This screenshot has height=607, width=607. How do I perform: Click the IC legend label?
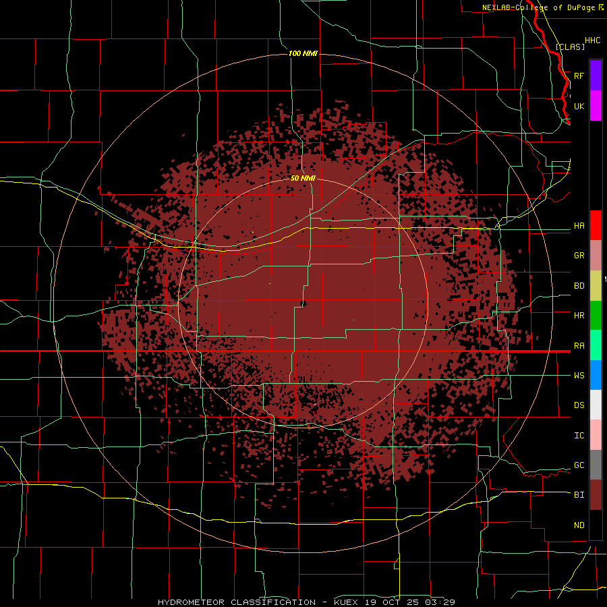coord(579,436)
